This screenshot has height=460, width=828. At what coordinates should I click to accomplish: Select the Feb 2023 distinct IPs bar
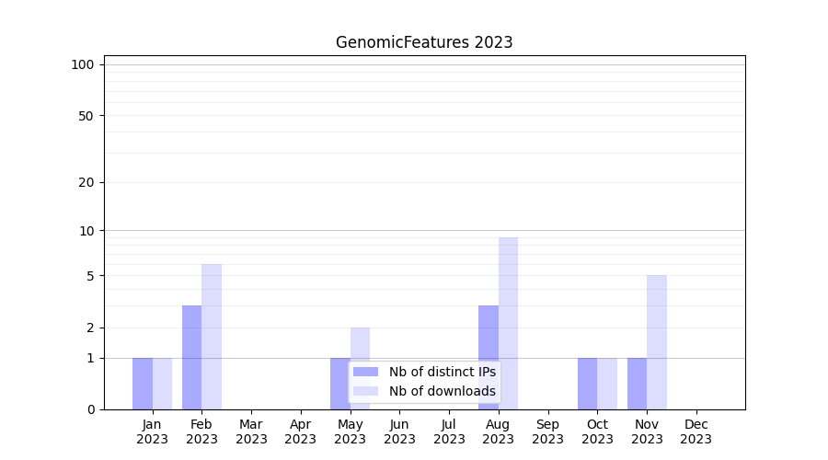pos(191,357)
